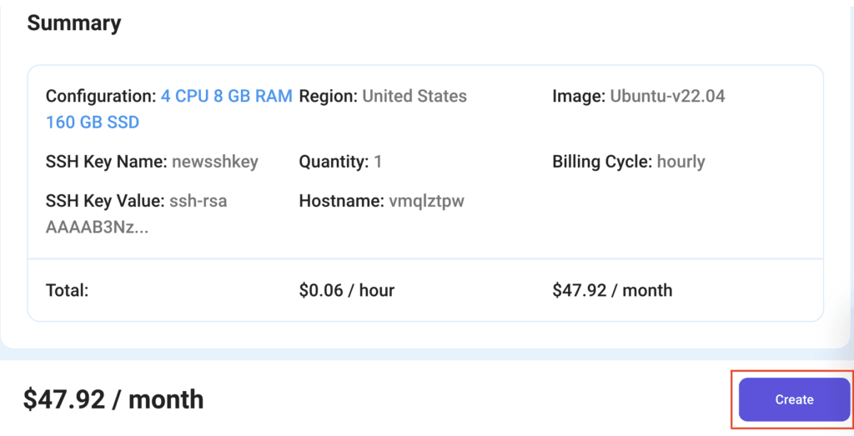Click the Region label
This screenshot has height=436, width=854.
pos(328,96)
